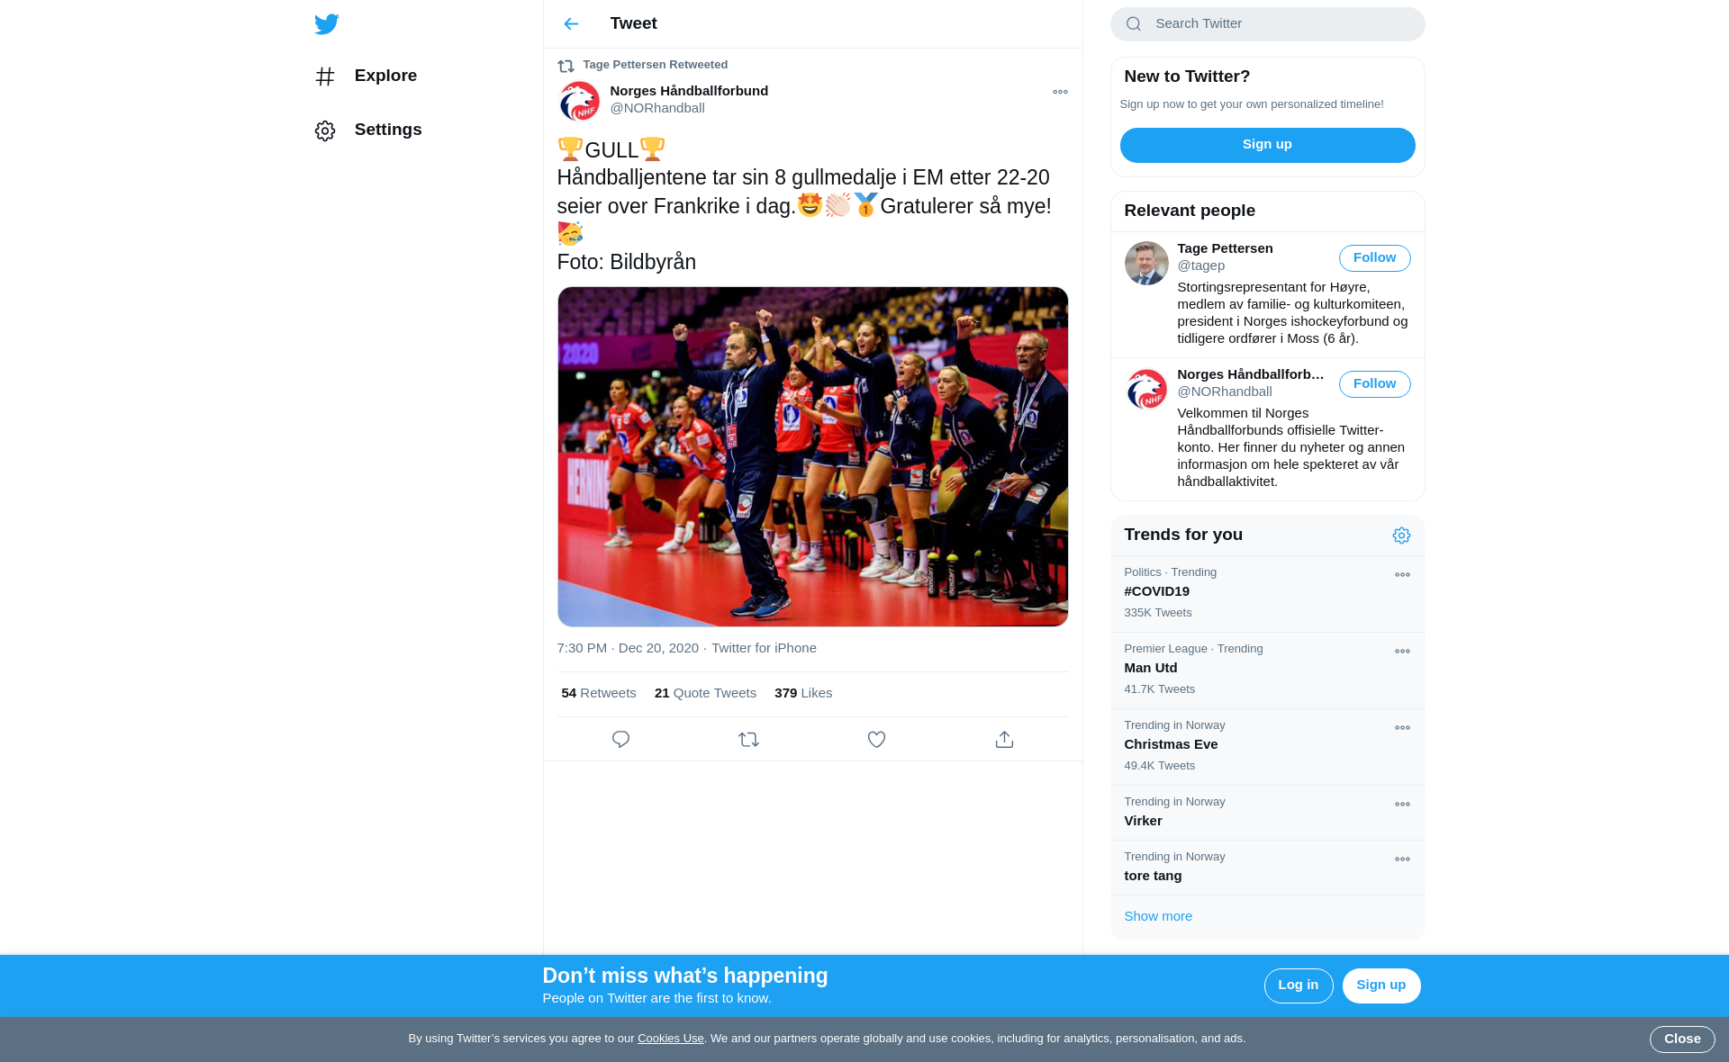This screenshot has height=1062, width=1729.
Task: Open Tage Pettersen's profile photo
Action: 1146,263
